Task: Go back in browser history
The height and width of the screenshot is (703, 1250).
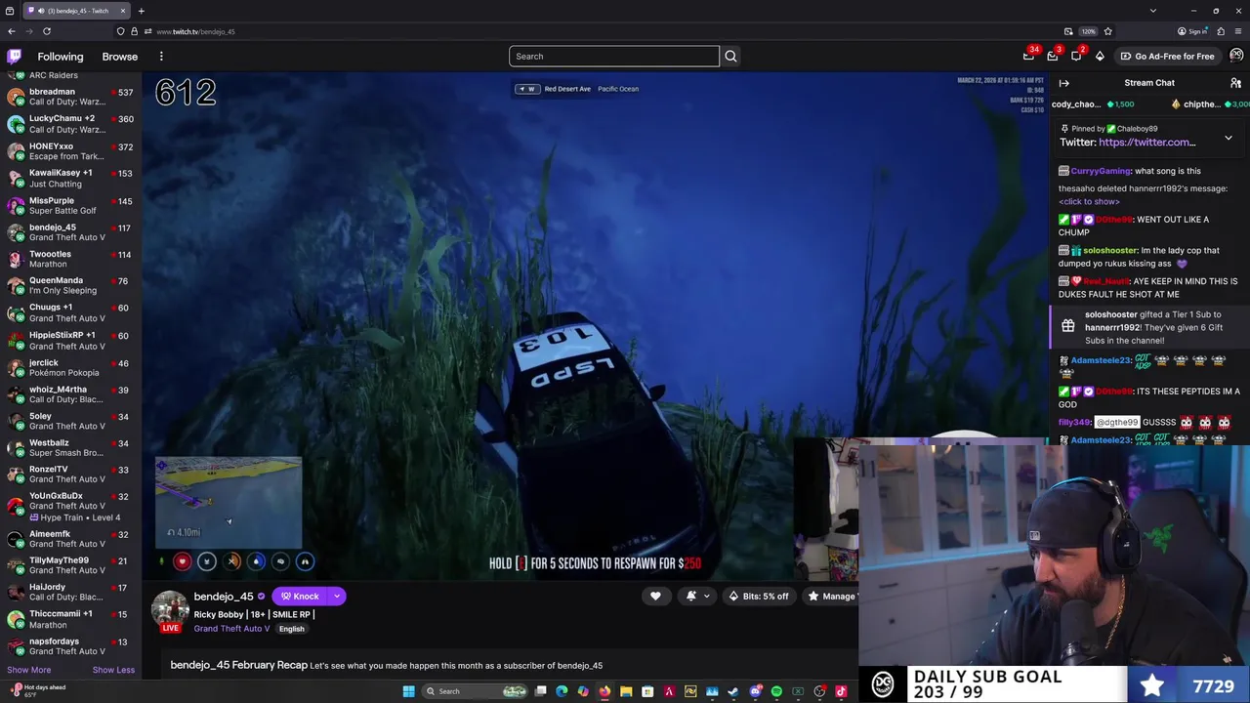Action: coord(11,31)
